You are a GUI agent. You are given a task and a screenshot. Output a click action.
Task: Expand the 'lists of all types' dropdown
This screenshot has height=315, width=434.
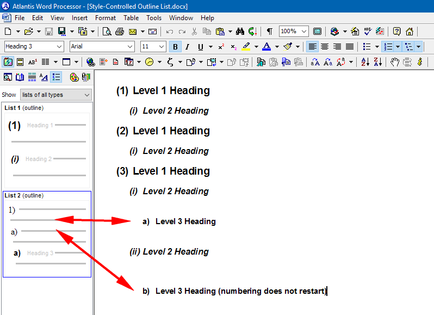point(87,95)
